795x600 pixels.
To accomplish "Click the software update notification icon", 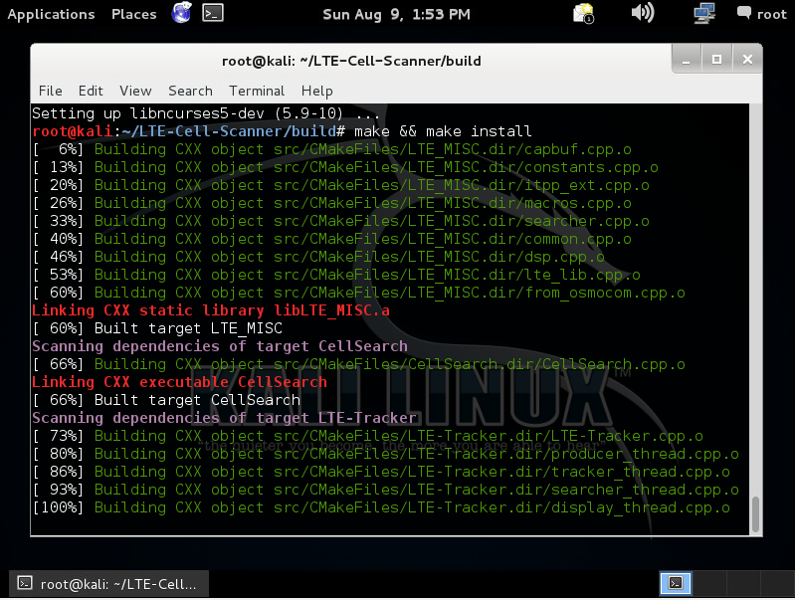I will click(584, 14).
